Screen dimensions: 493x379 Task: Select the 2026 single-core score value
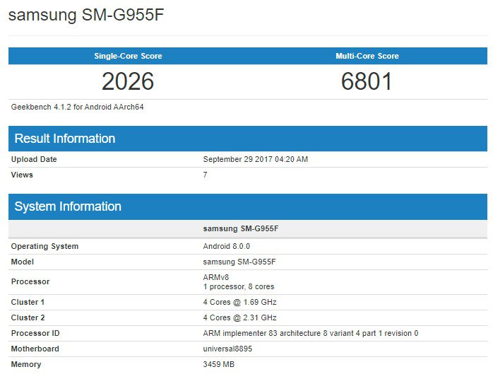pos(128,81)
